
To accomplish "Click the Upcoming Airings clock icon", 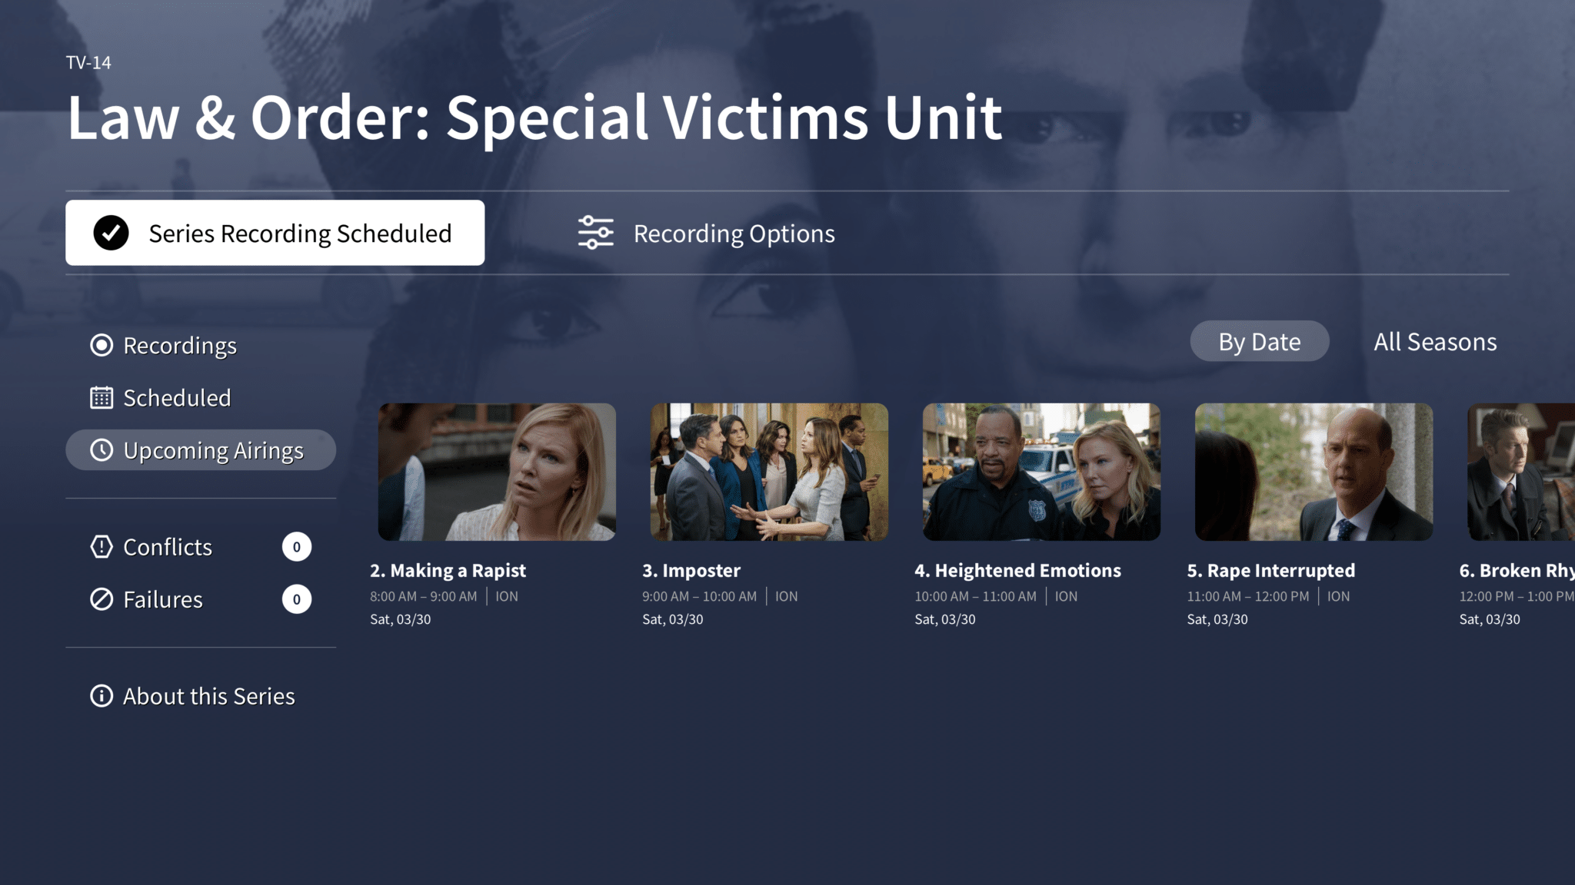I will pyautogui.click(x=102, y=450).
